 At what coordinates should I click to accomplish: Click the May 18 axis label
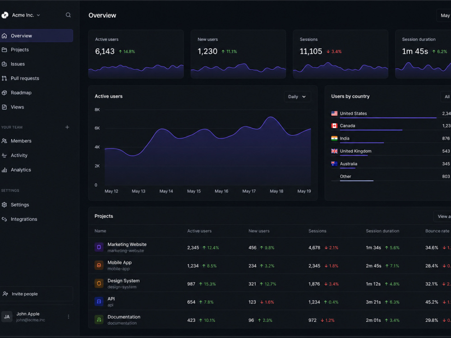[x=276, y=191]
